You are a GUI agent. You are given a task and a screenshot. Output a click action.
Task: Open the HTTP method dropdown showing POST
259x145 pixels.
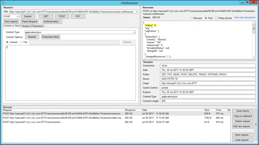coord(17,16)
